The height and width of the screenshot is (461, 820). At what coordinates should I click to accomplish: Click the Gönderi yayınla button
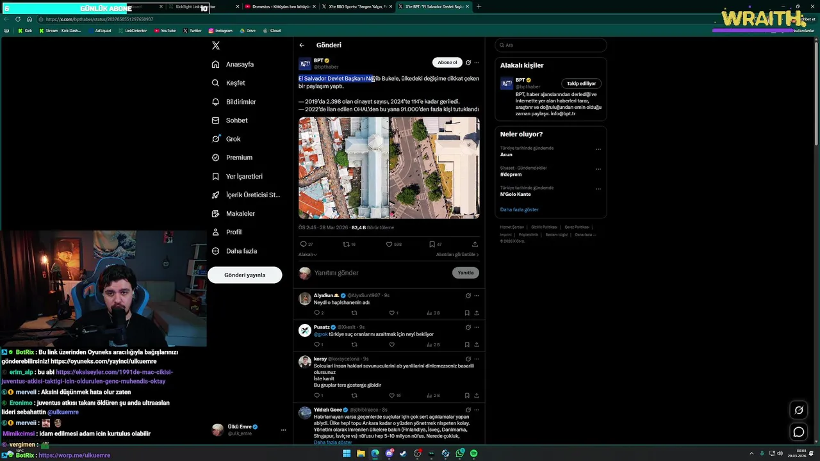(245, 275)
